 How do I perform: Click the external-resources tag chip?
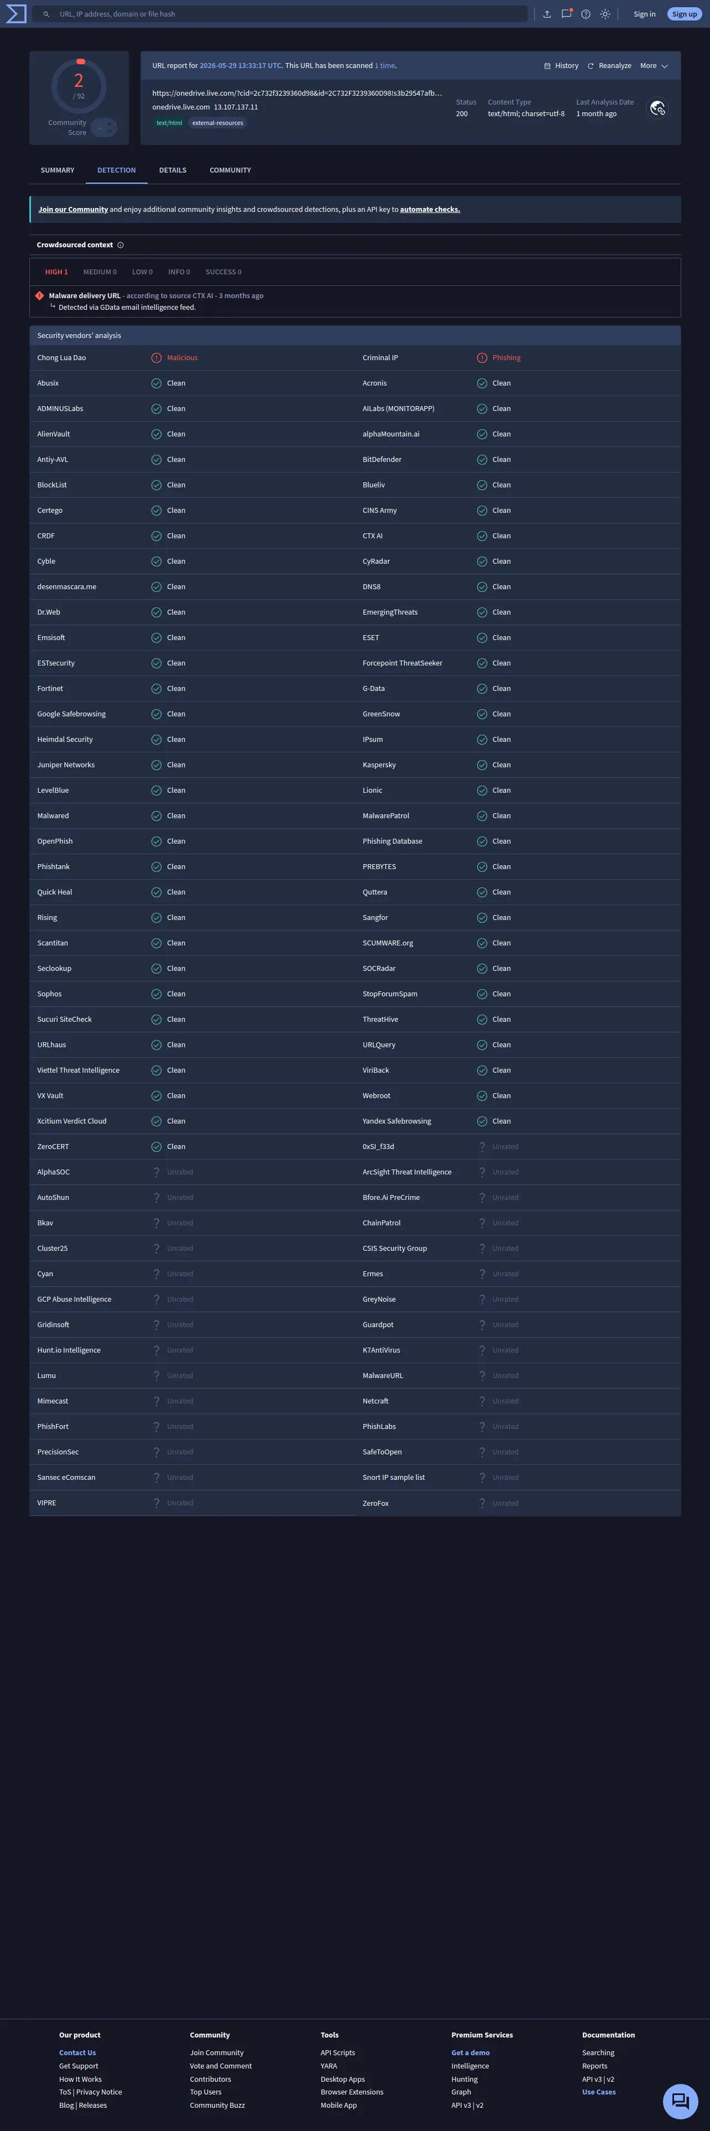pos(218,123)
